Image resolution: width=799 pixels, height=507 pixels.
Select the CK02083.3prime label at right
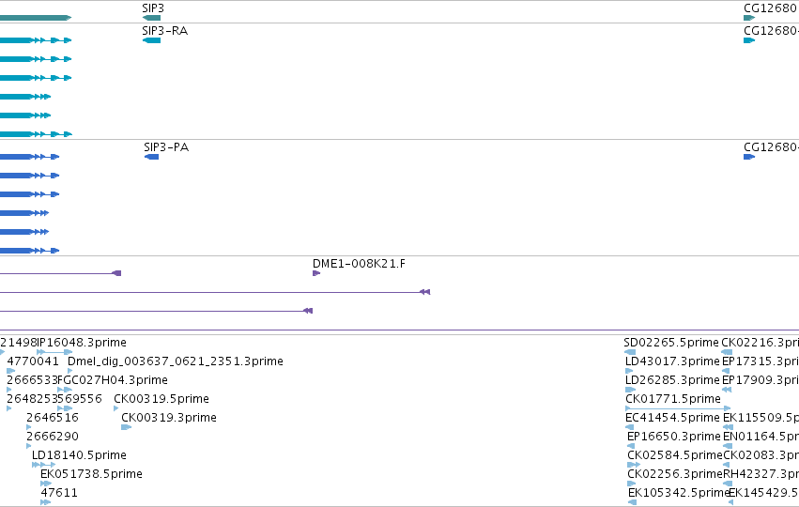point(761,455)
